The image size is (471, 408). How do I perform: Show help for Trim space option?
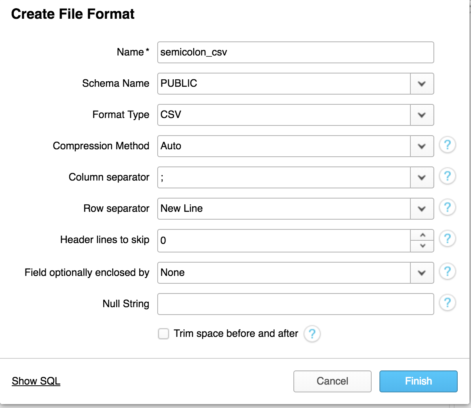(312, 334)
